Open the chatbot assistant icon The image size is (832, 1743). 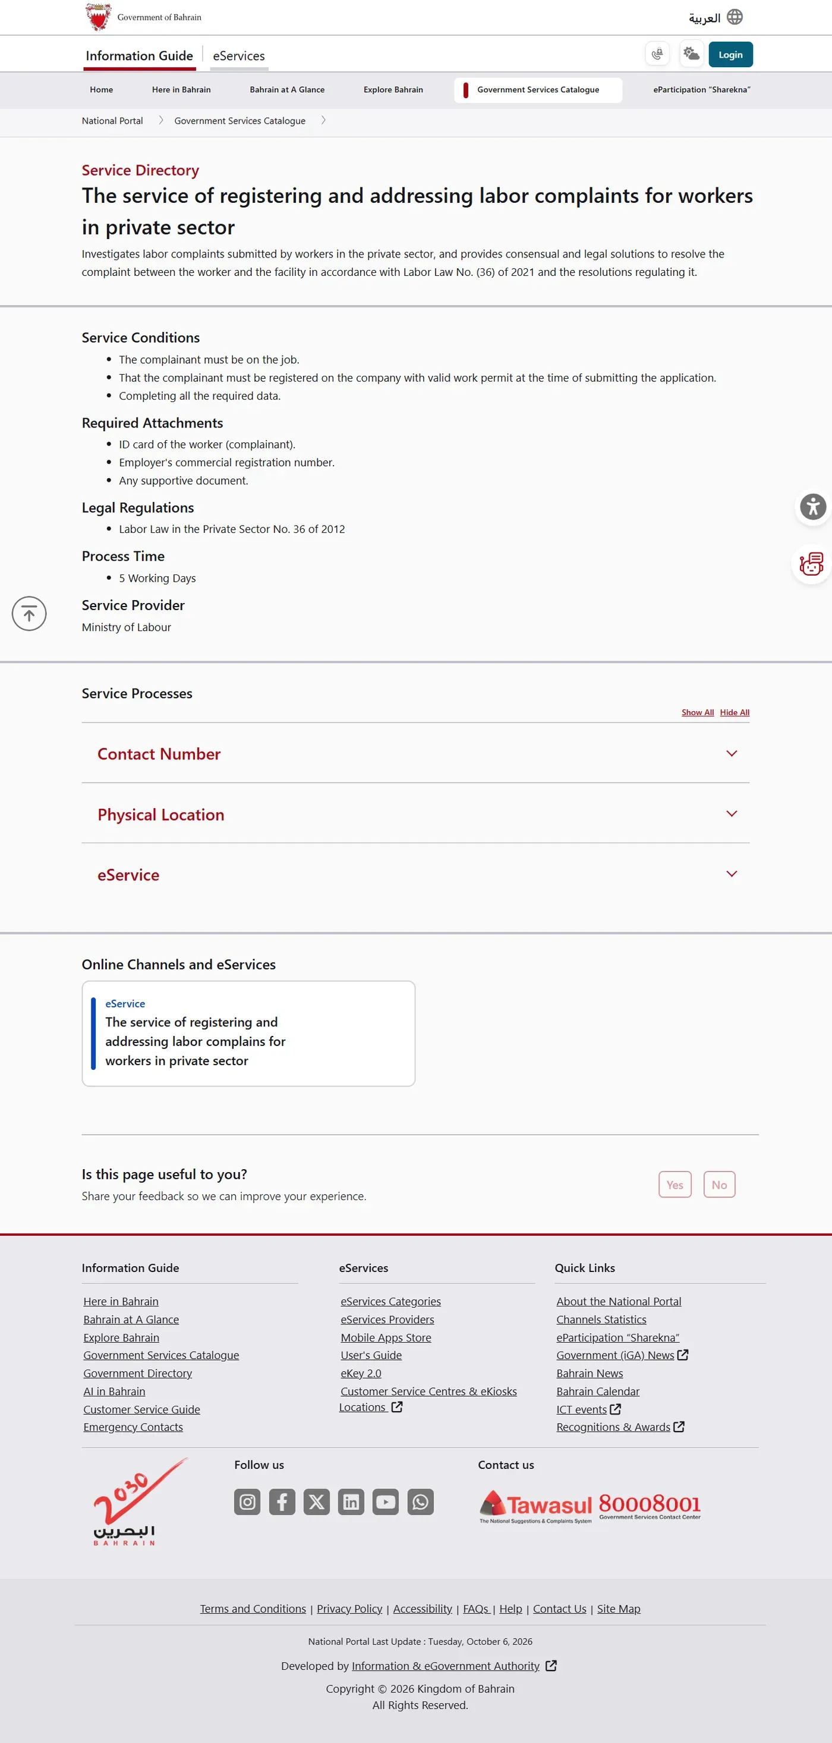(811, 564)
